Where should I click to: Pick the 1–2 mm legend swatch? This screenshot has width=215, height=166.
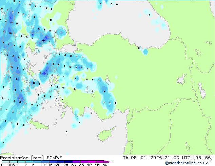point(21,162)
